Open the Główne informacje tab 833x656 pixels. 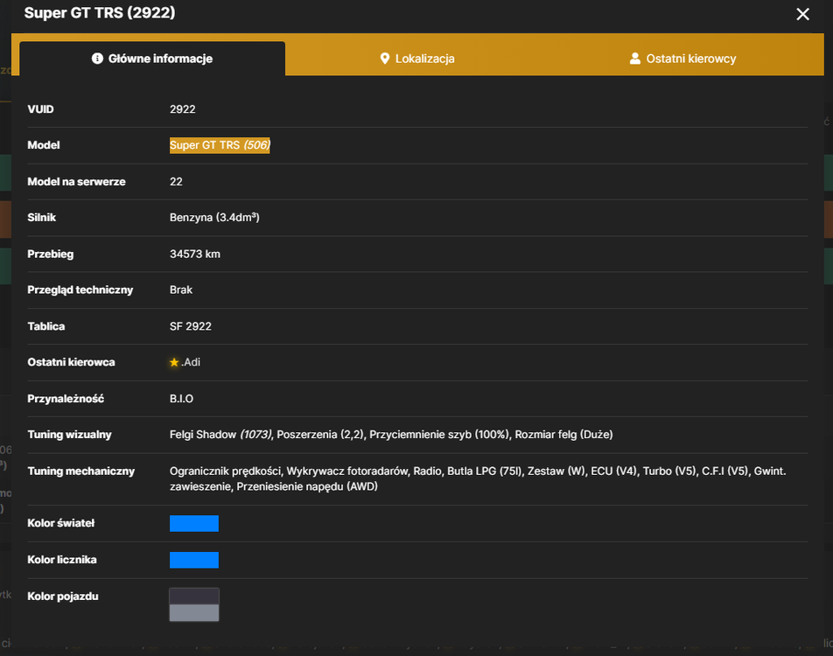pyautogui.click(x=152, y=59)
